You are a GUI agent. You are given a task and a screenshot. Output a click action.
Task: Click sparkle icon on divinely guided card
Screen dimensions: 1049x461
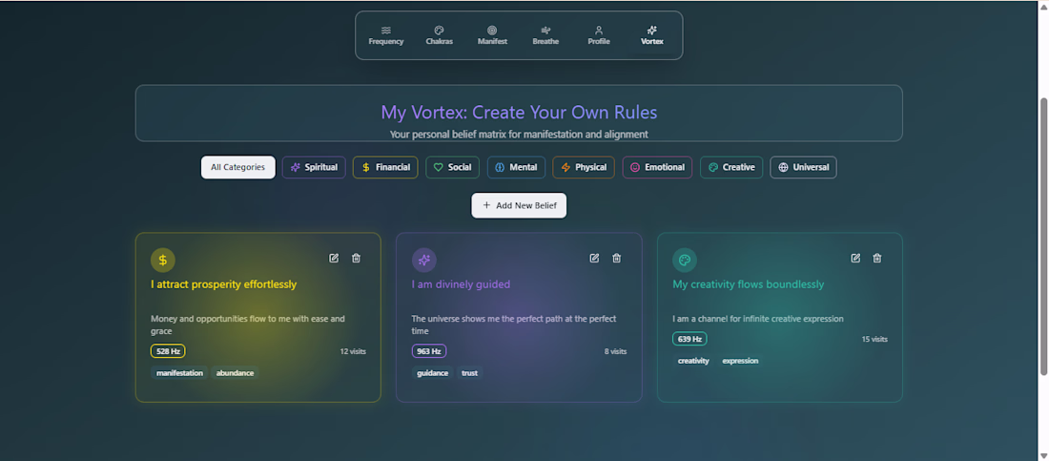pyautogui.click(x=423, y=260)
